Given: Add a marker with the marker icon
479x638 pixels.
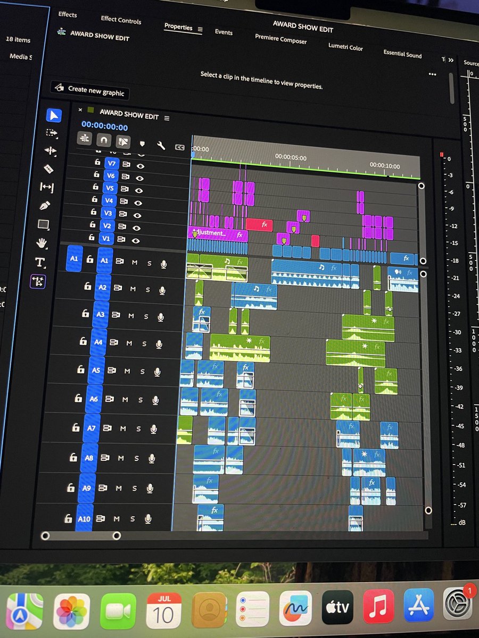Looking at the screenshot, I should (142, 144).
